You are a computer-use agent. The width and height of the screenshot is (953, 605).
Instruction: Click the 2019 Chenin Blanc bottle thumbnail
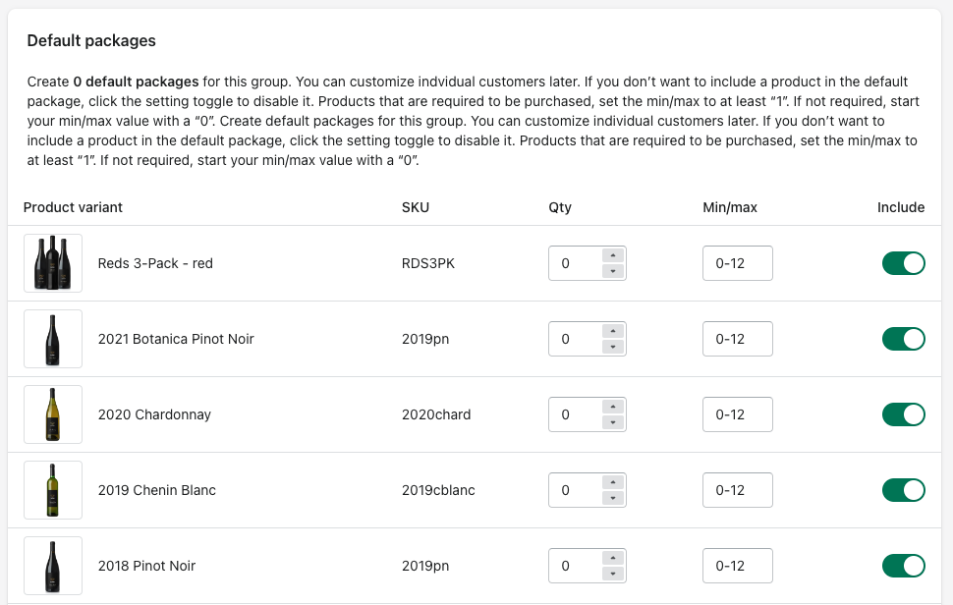coord(53,490)
